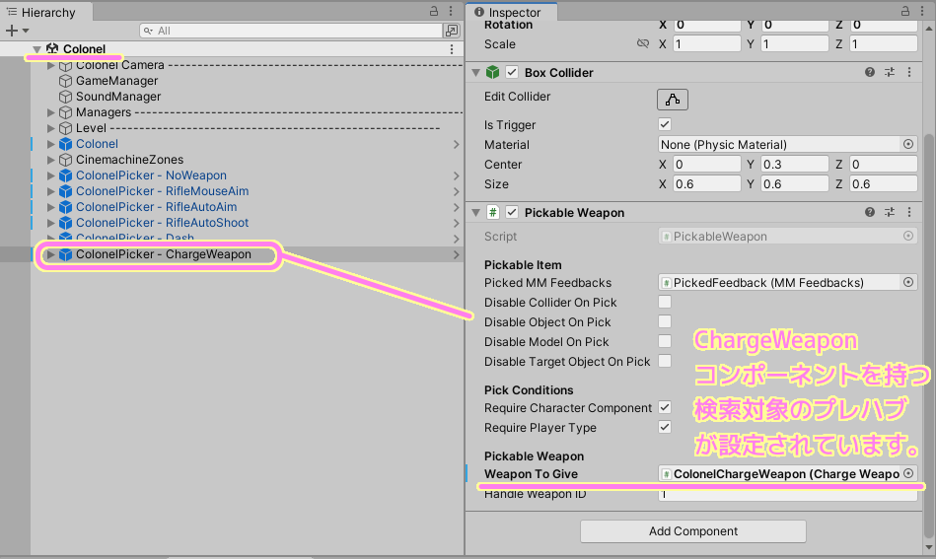
Task: Click the Size X field
Action: click(x=707, y=183)
